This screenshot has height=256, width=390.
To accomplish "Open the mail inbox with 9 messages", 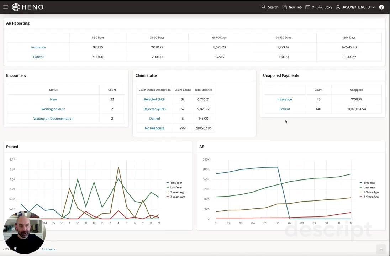I will pos(310,7).
